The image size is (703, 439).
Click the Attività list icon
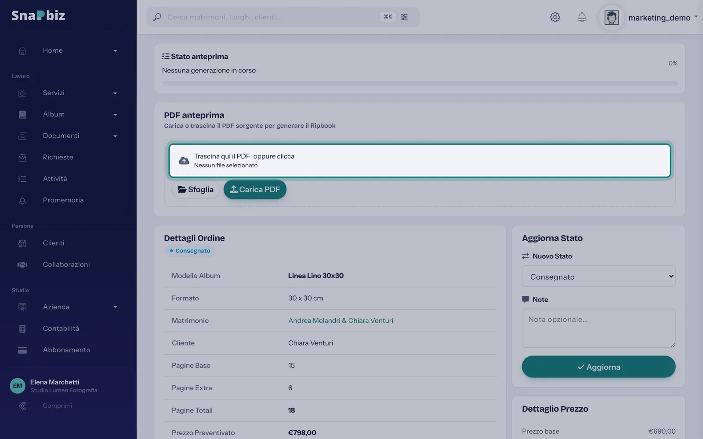(x=22, y=179)
